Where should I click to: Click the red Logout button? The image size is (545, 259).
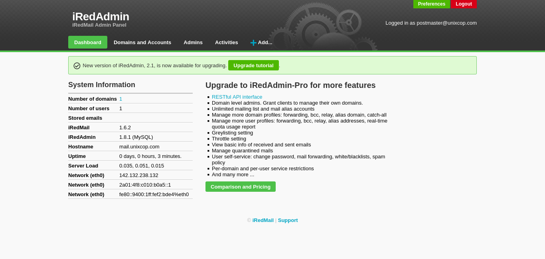pyautogui.click(x=464, y=4)
